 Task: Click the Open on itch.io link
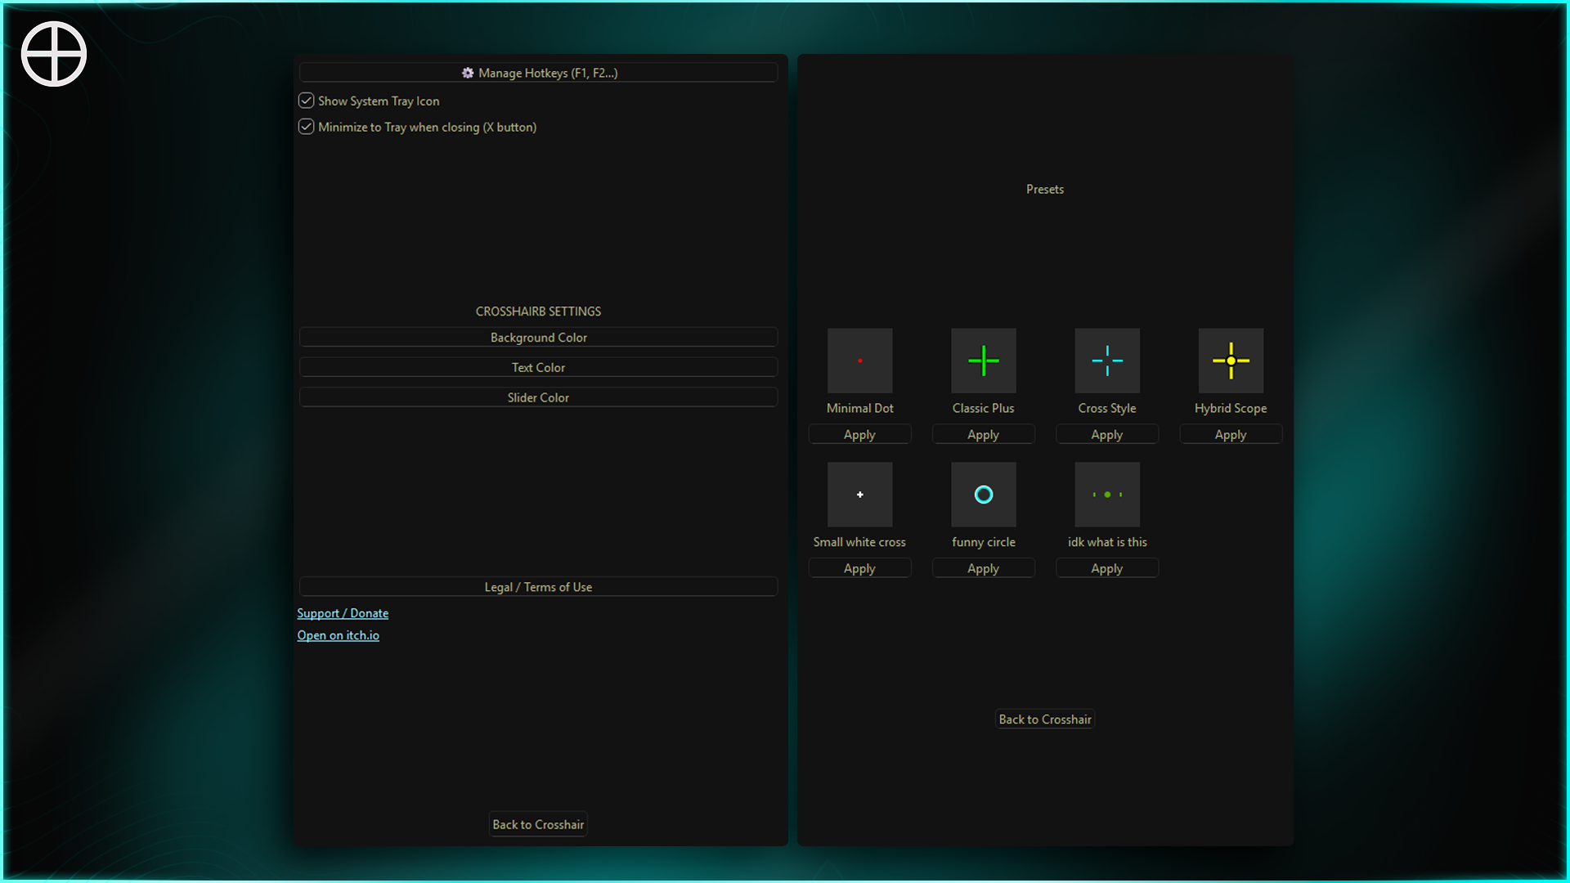[338, 635]
